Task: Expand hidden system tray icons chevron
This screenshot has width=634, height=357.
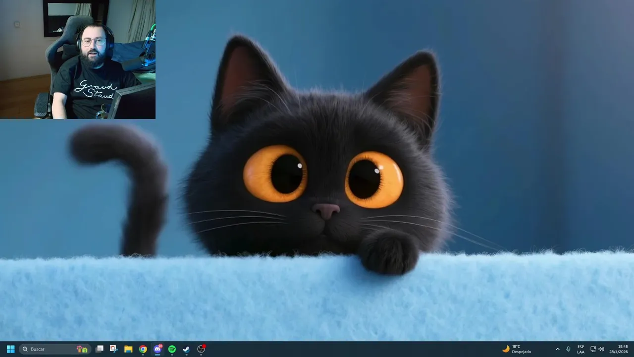Action: point(558,349)
